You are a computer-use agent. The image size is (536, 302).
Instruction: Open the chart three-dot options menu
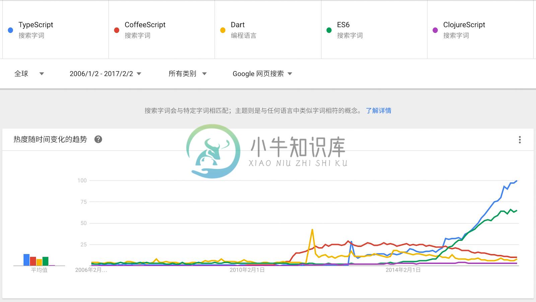point(520,140)
